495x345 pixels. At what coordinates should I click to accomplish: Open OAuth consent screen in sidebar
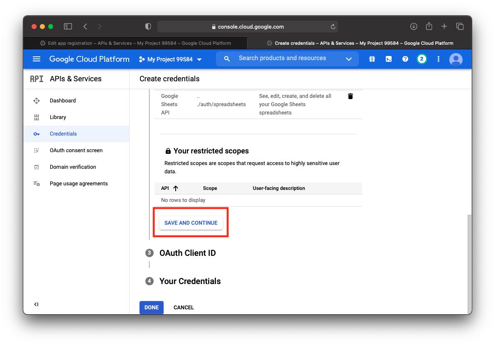[x=76, y=151]
